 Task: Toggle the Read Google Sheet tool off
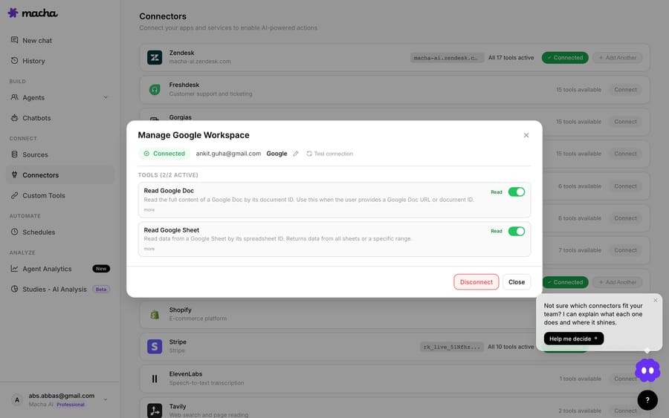click(517, 231)
